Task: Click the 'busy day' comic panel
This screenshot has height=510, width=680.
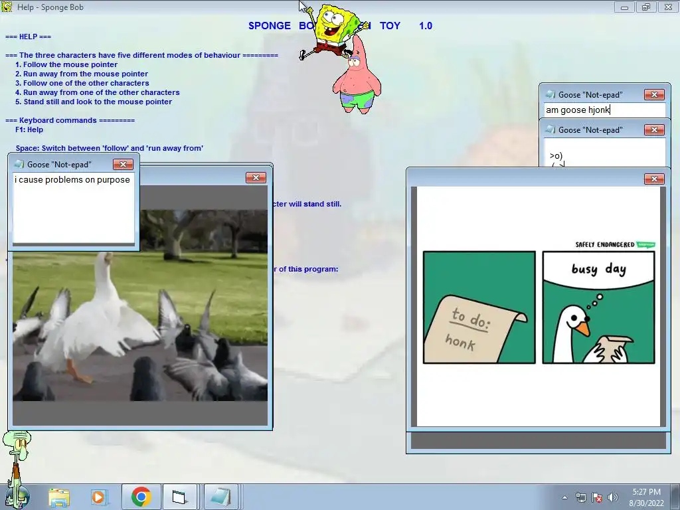Action: pos(598,307)
